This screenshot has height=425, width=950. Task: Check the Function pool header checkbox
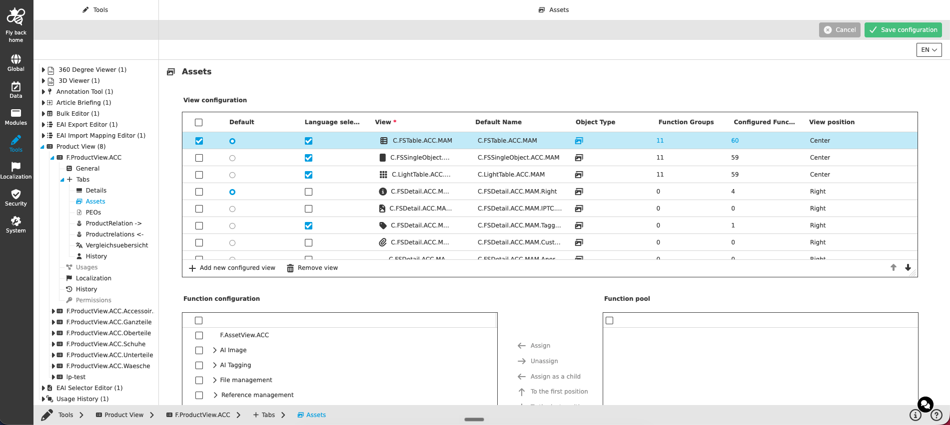coord(610,321)
